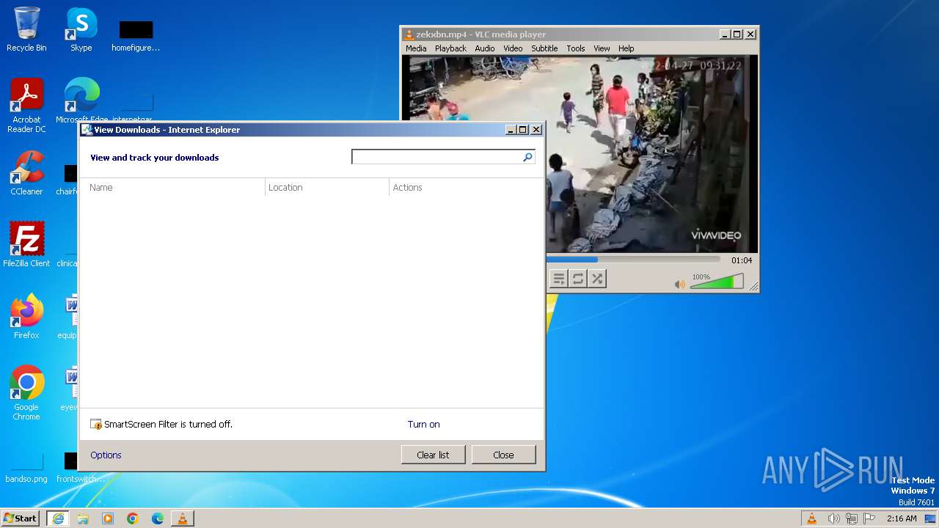This screenshot has width=939, height=528.
Task: Click the taskbar clock showing 2:16 AM
Action: [902, 518]
